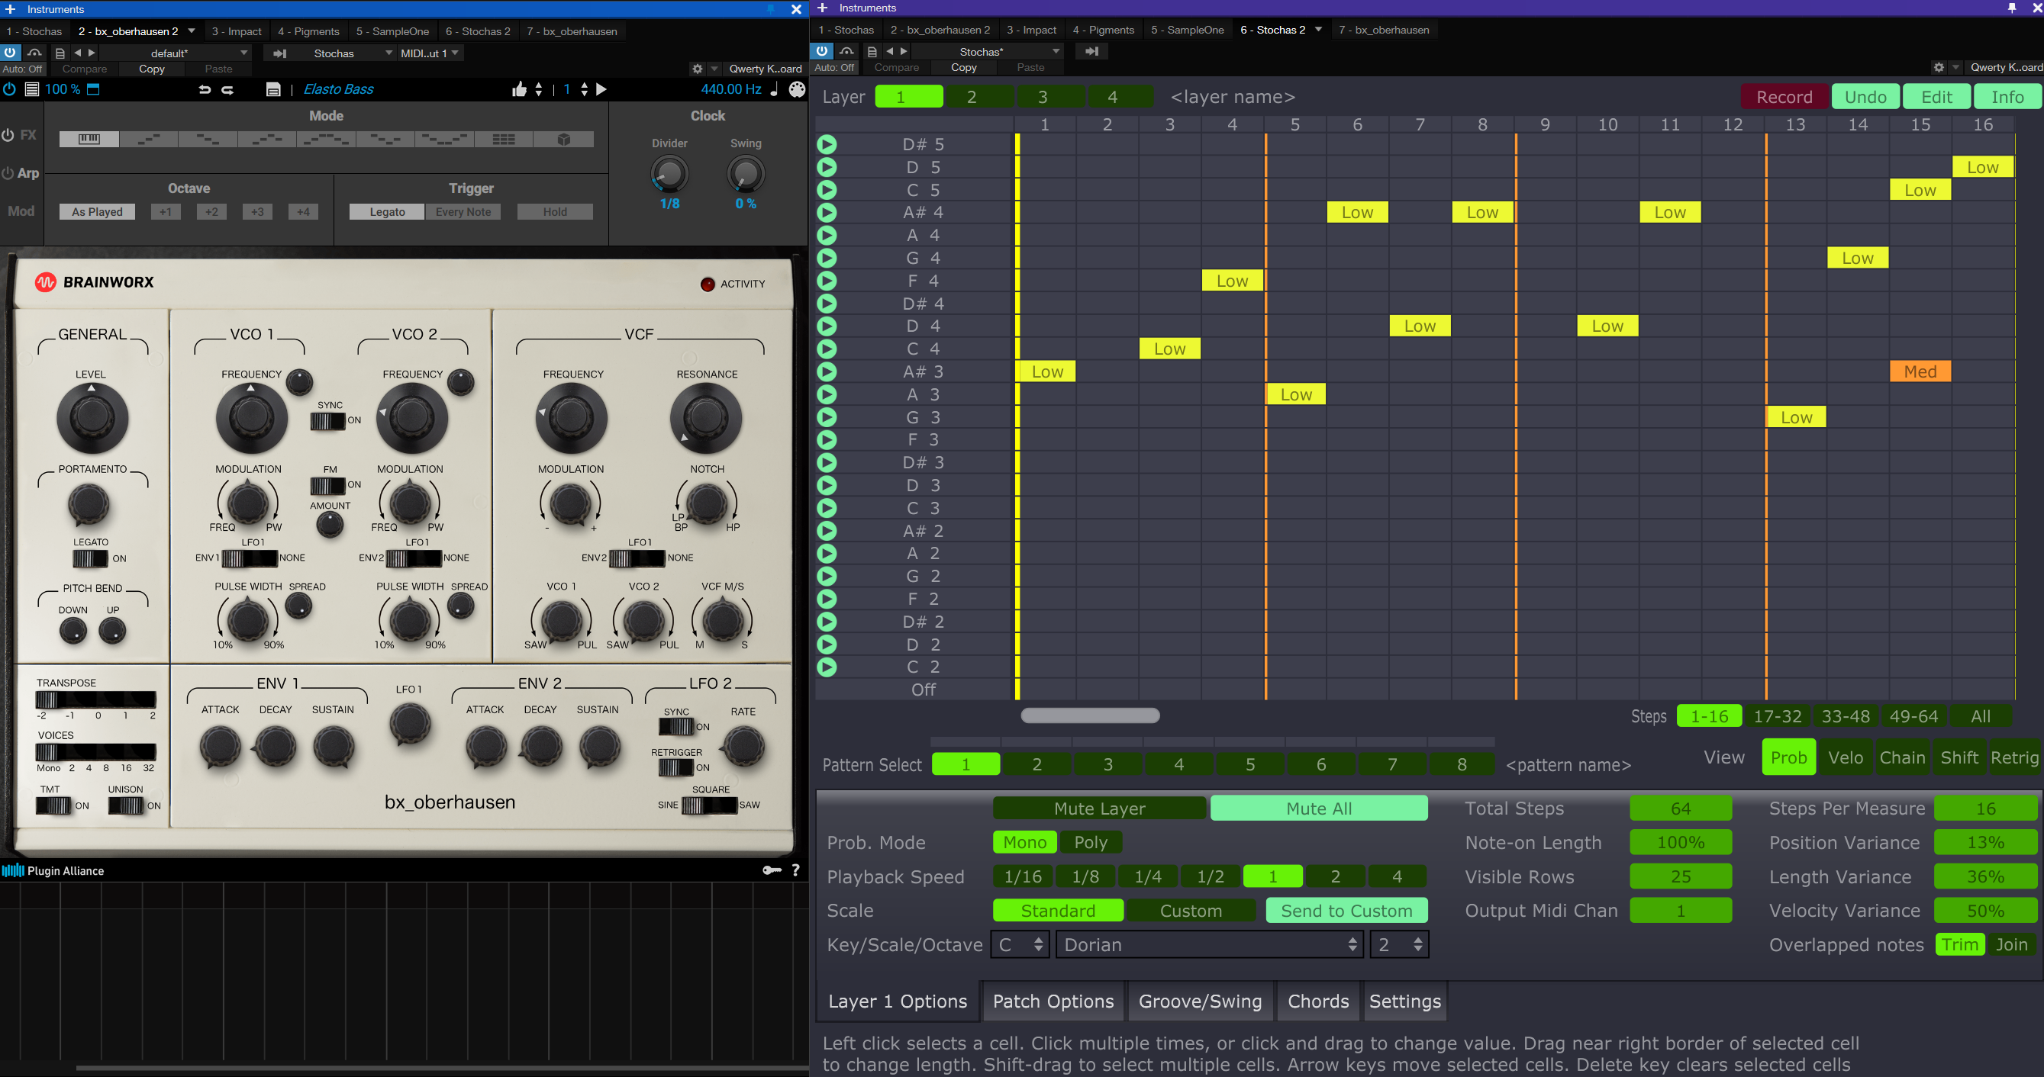Toggle LFO 2 RETRIGGER ON switch
Image resolution: width=2044 pixels, height=1077 pixels.
(x=676, y=767)
